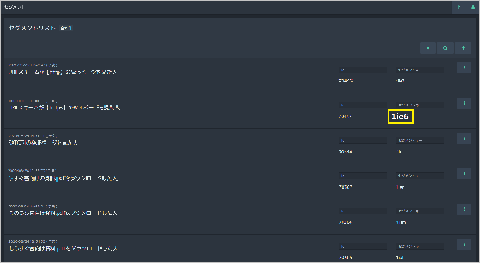Open three-dot menu for first segment row

point(464,68)
